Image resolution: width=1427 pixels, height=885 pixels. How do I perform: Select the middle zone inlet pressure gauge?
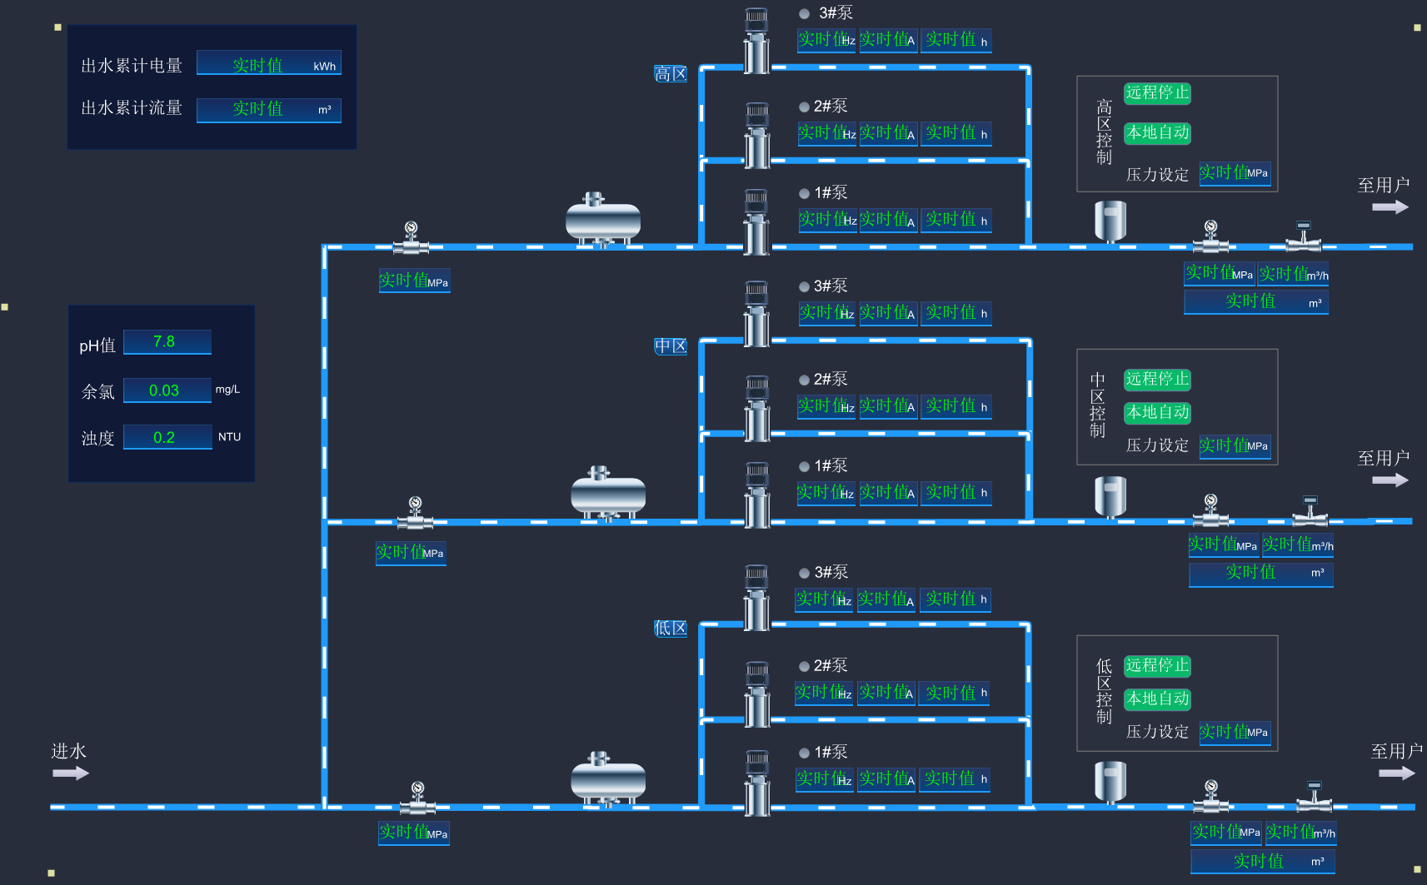tap(415, 514)
